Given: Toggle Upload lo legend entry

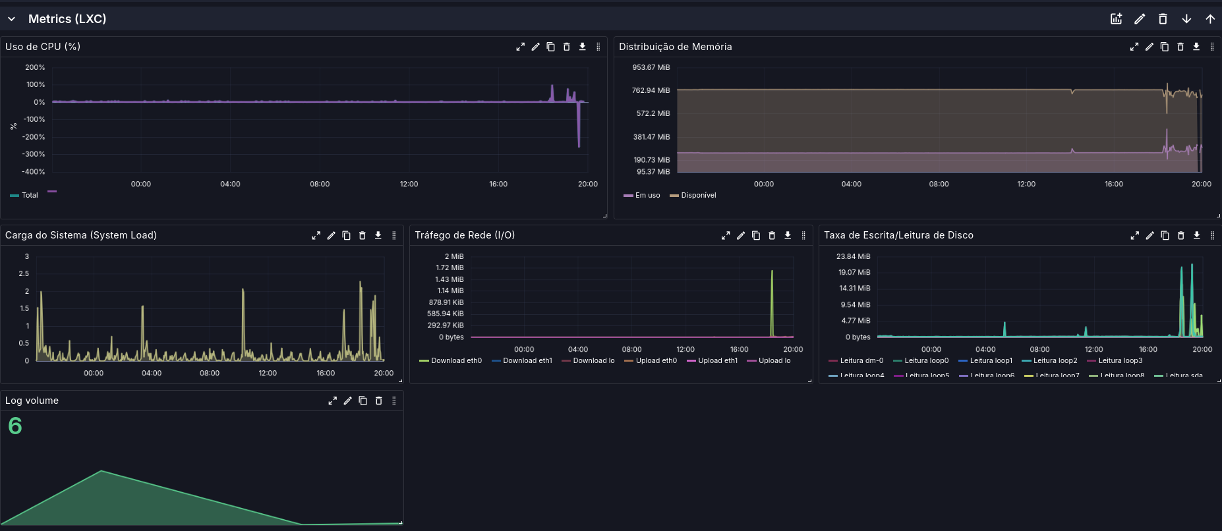Looking at the screenshot, I should coord(769,360).
